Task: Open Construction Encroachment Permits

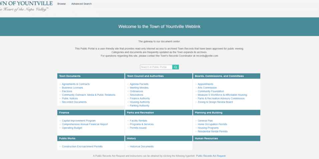Action: coord(82,146)
